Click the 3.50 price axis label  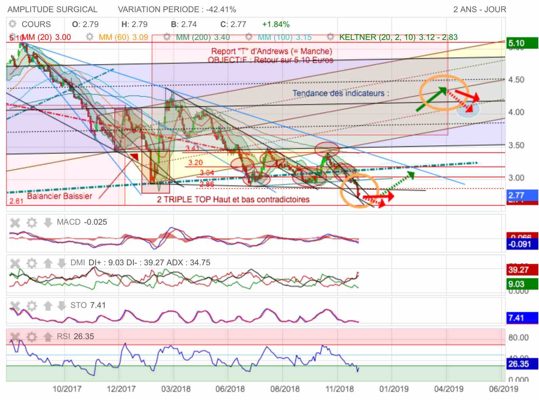tap(516, 145)
